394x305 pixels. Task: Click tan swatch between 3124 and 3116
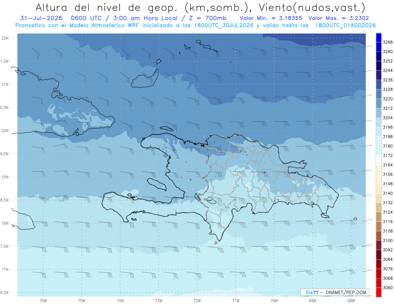(x=379, y=217)
